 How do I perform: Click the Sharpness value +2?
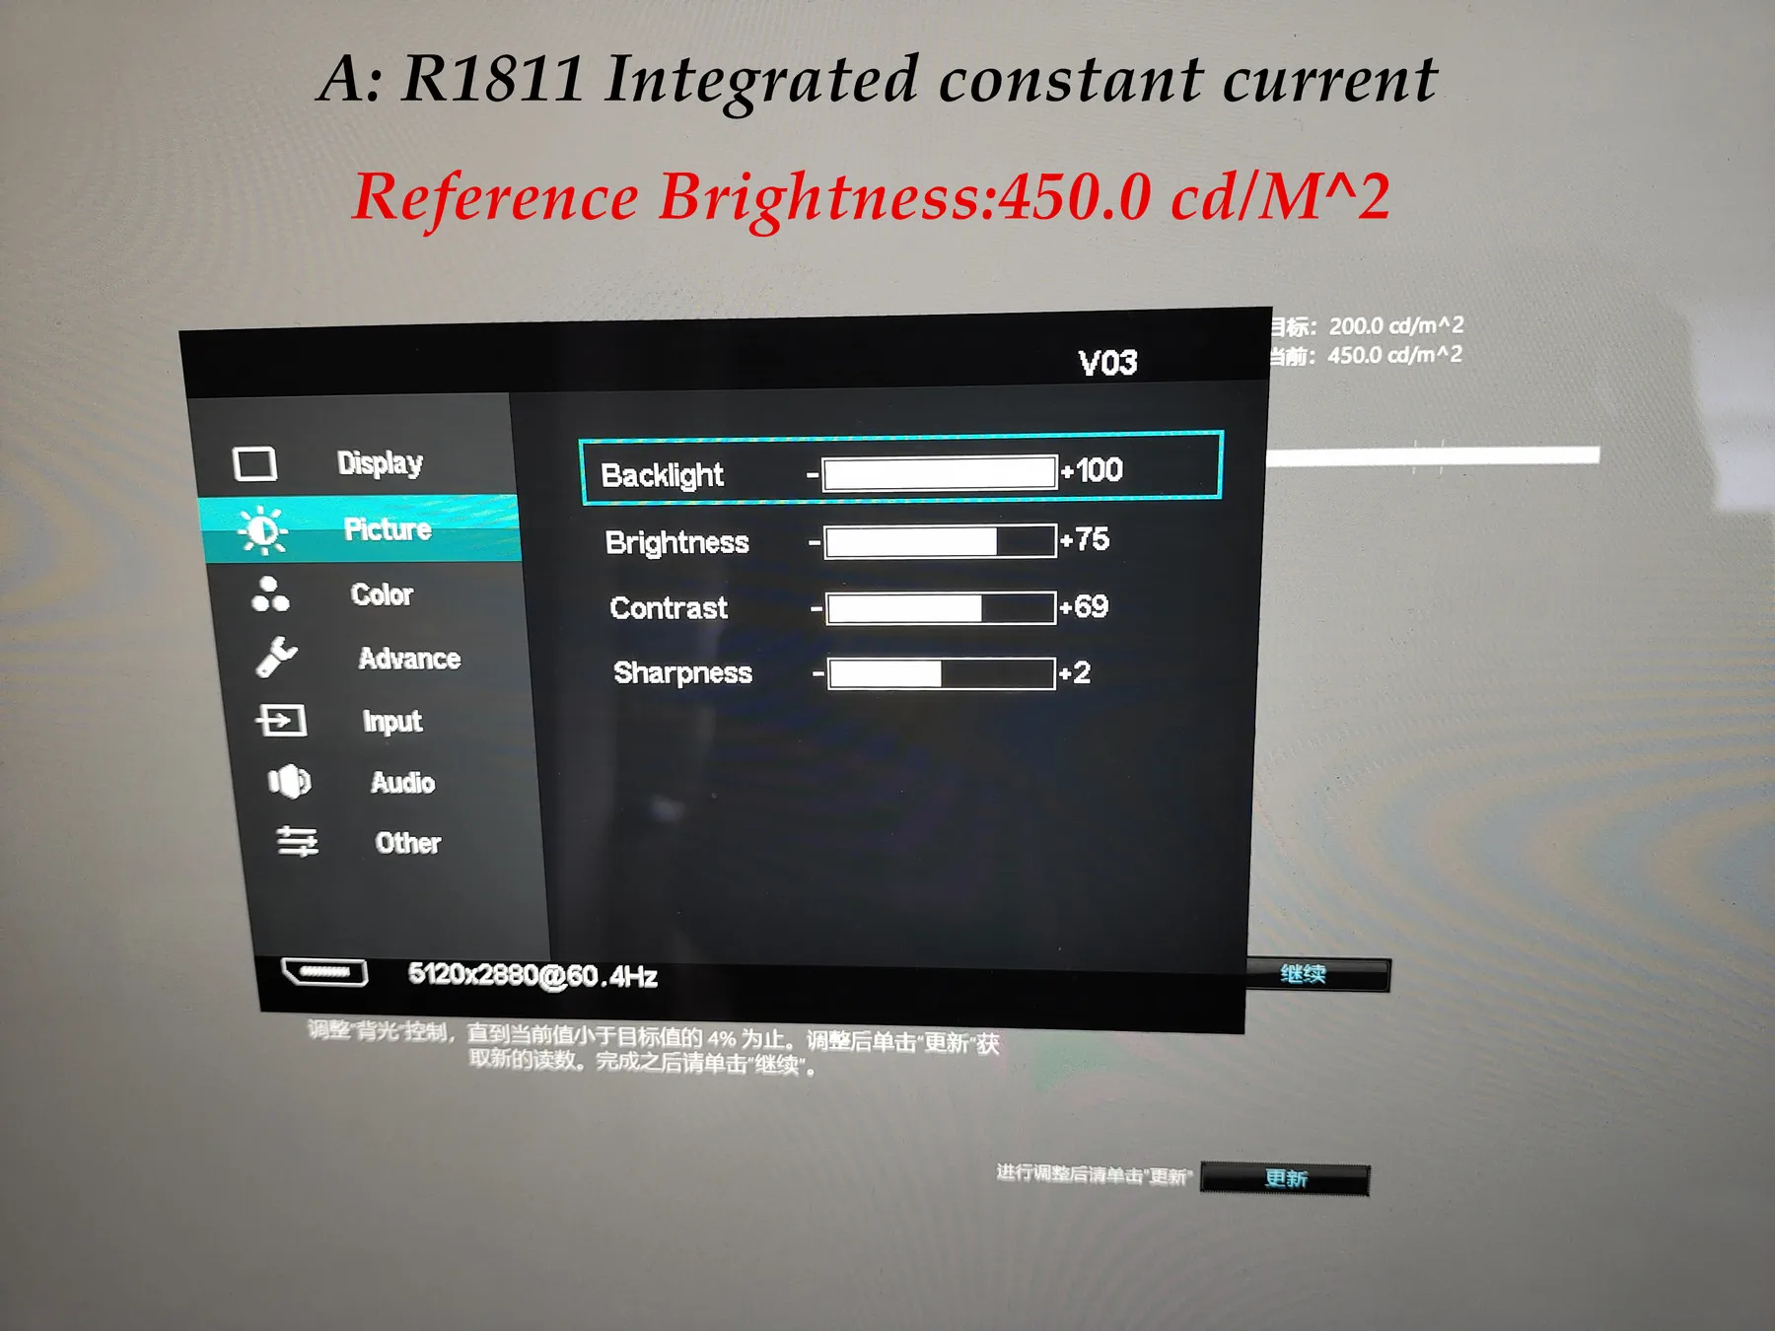pos(1074,673)
